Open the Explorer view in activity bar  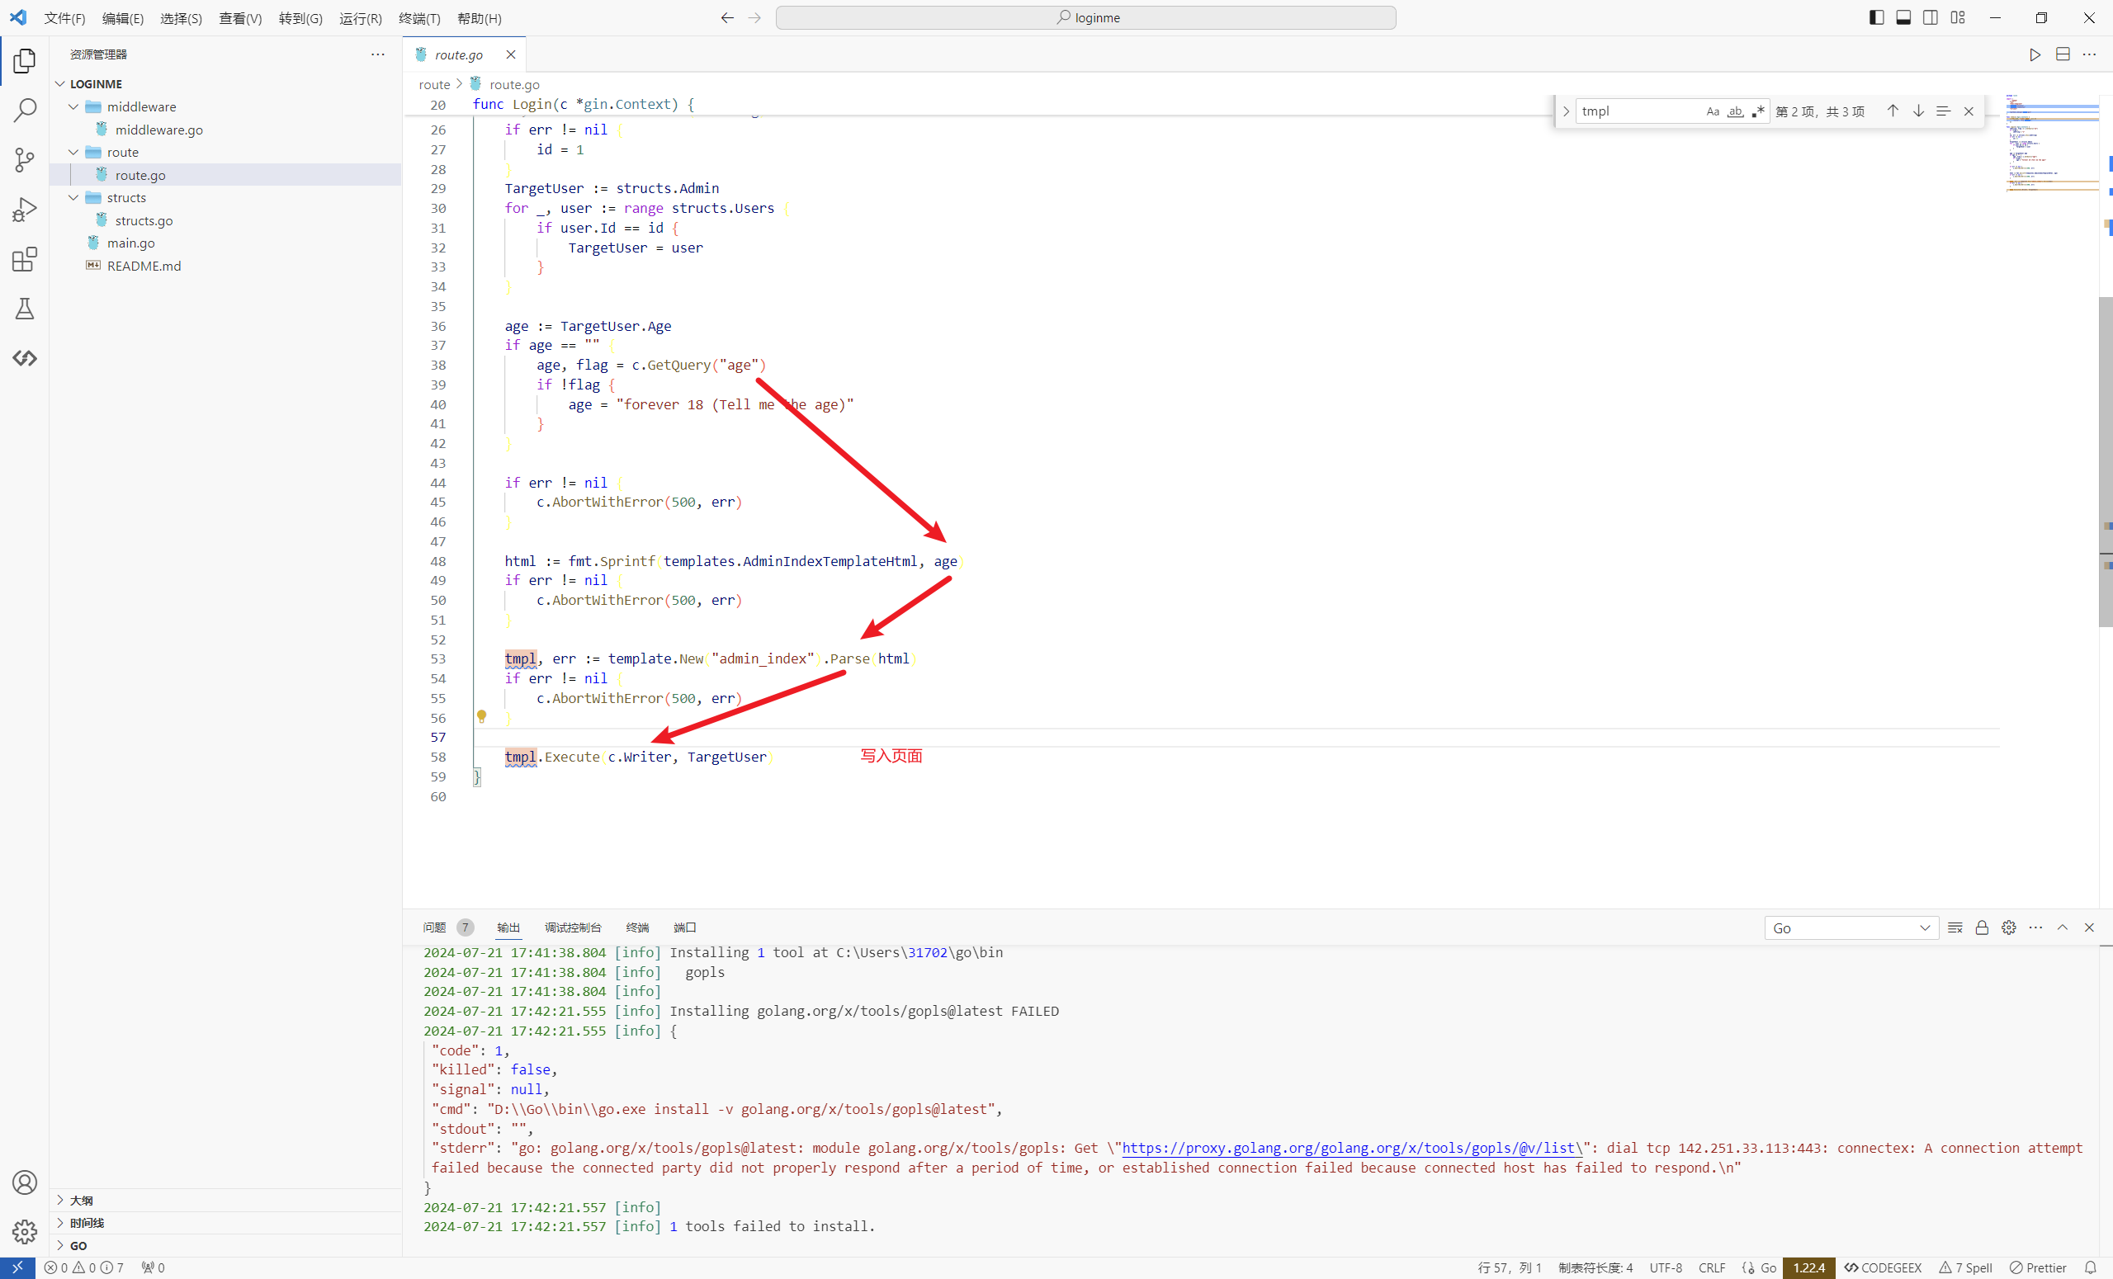click(25, 61)
